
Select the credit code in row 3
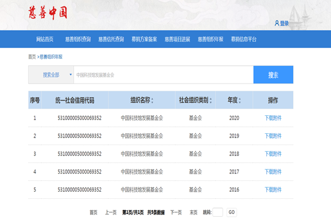80,154
